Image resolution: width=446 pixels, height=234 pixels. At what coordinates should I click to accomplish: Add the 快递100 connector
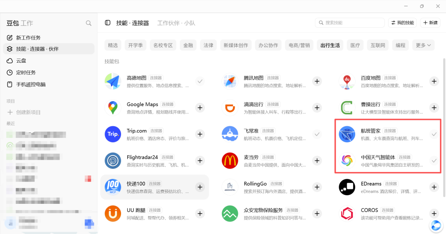coord(200,187)
